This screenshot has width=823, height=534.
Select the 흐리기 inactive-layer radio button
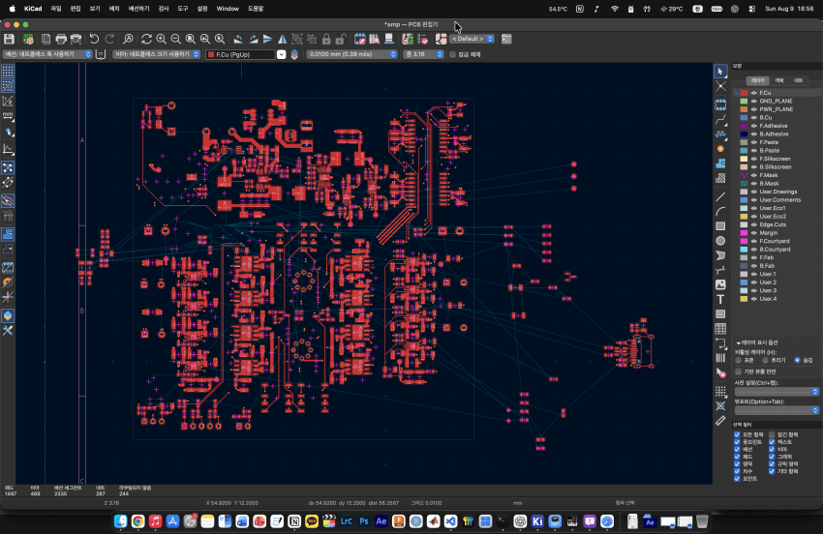(765, 361)
